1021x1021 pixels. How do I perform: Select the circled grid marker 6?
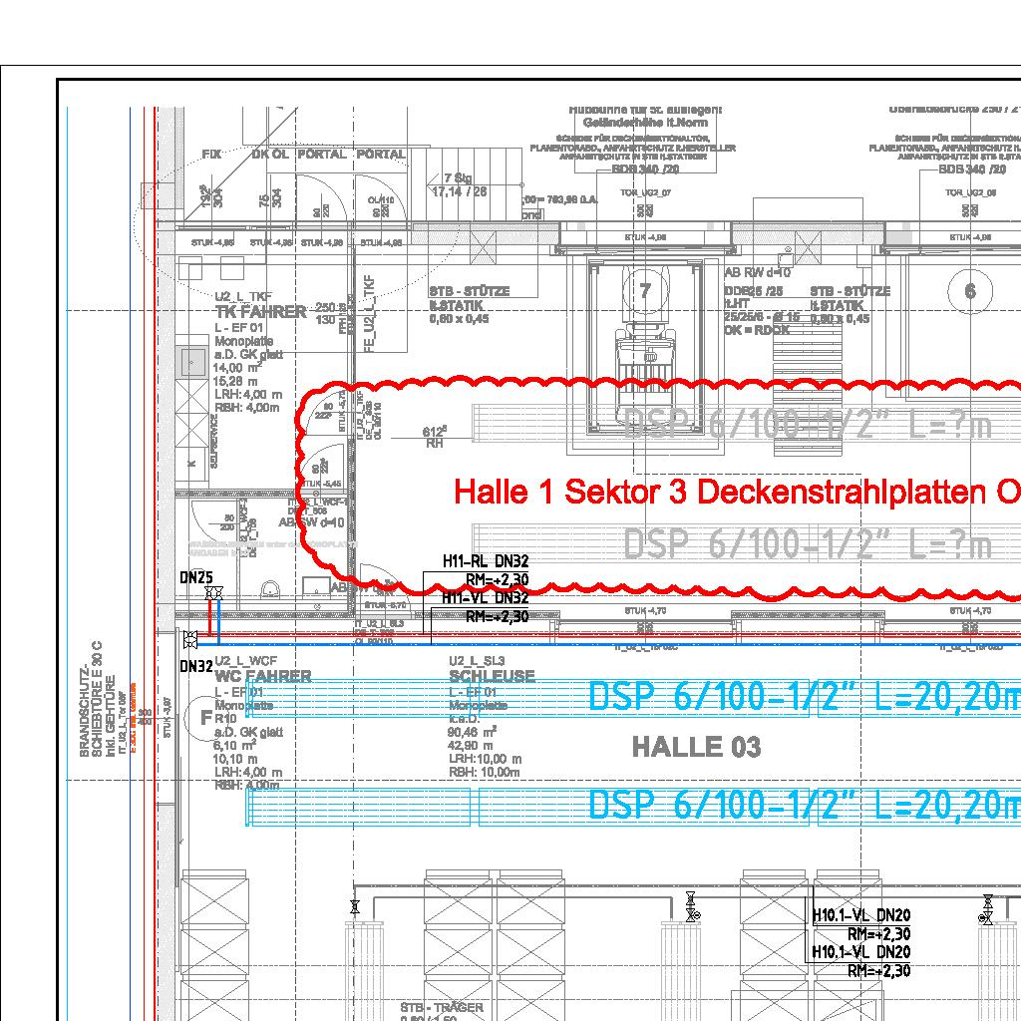pyautogui.click(x=970, y=291)
